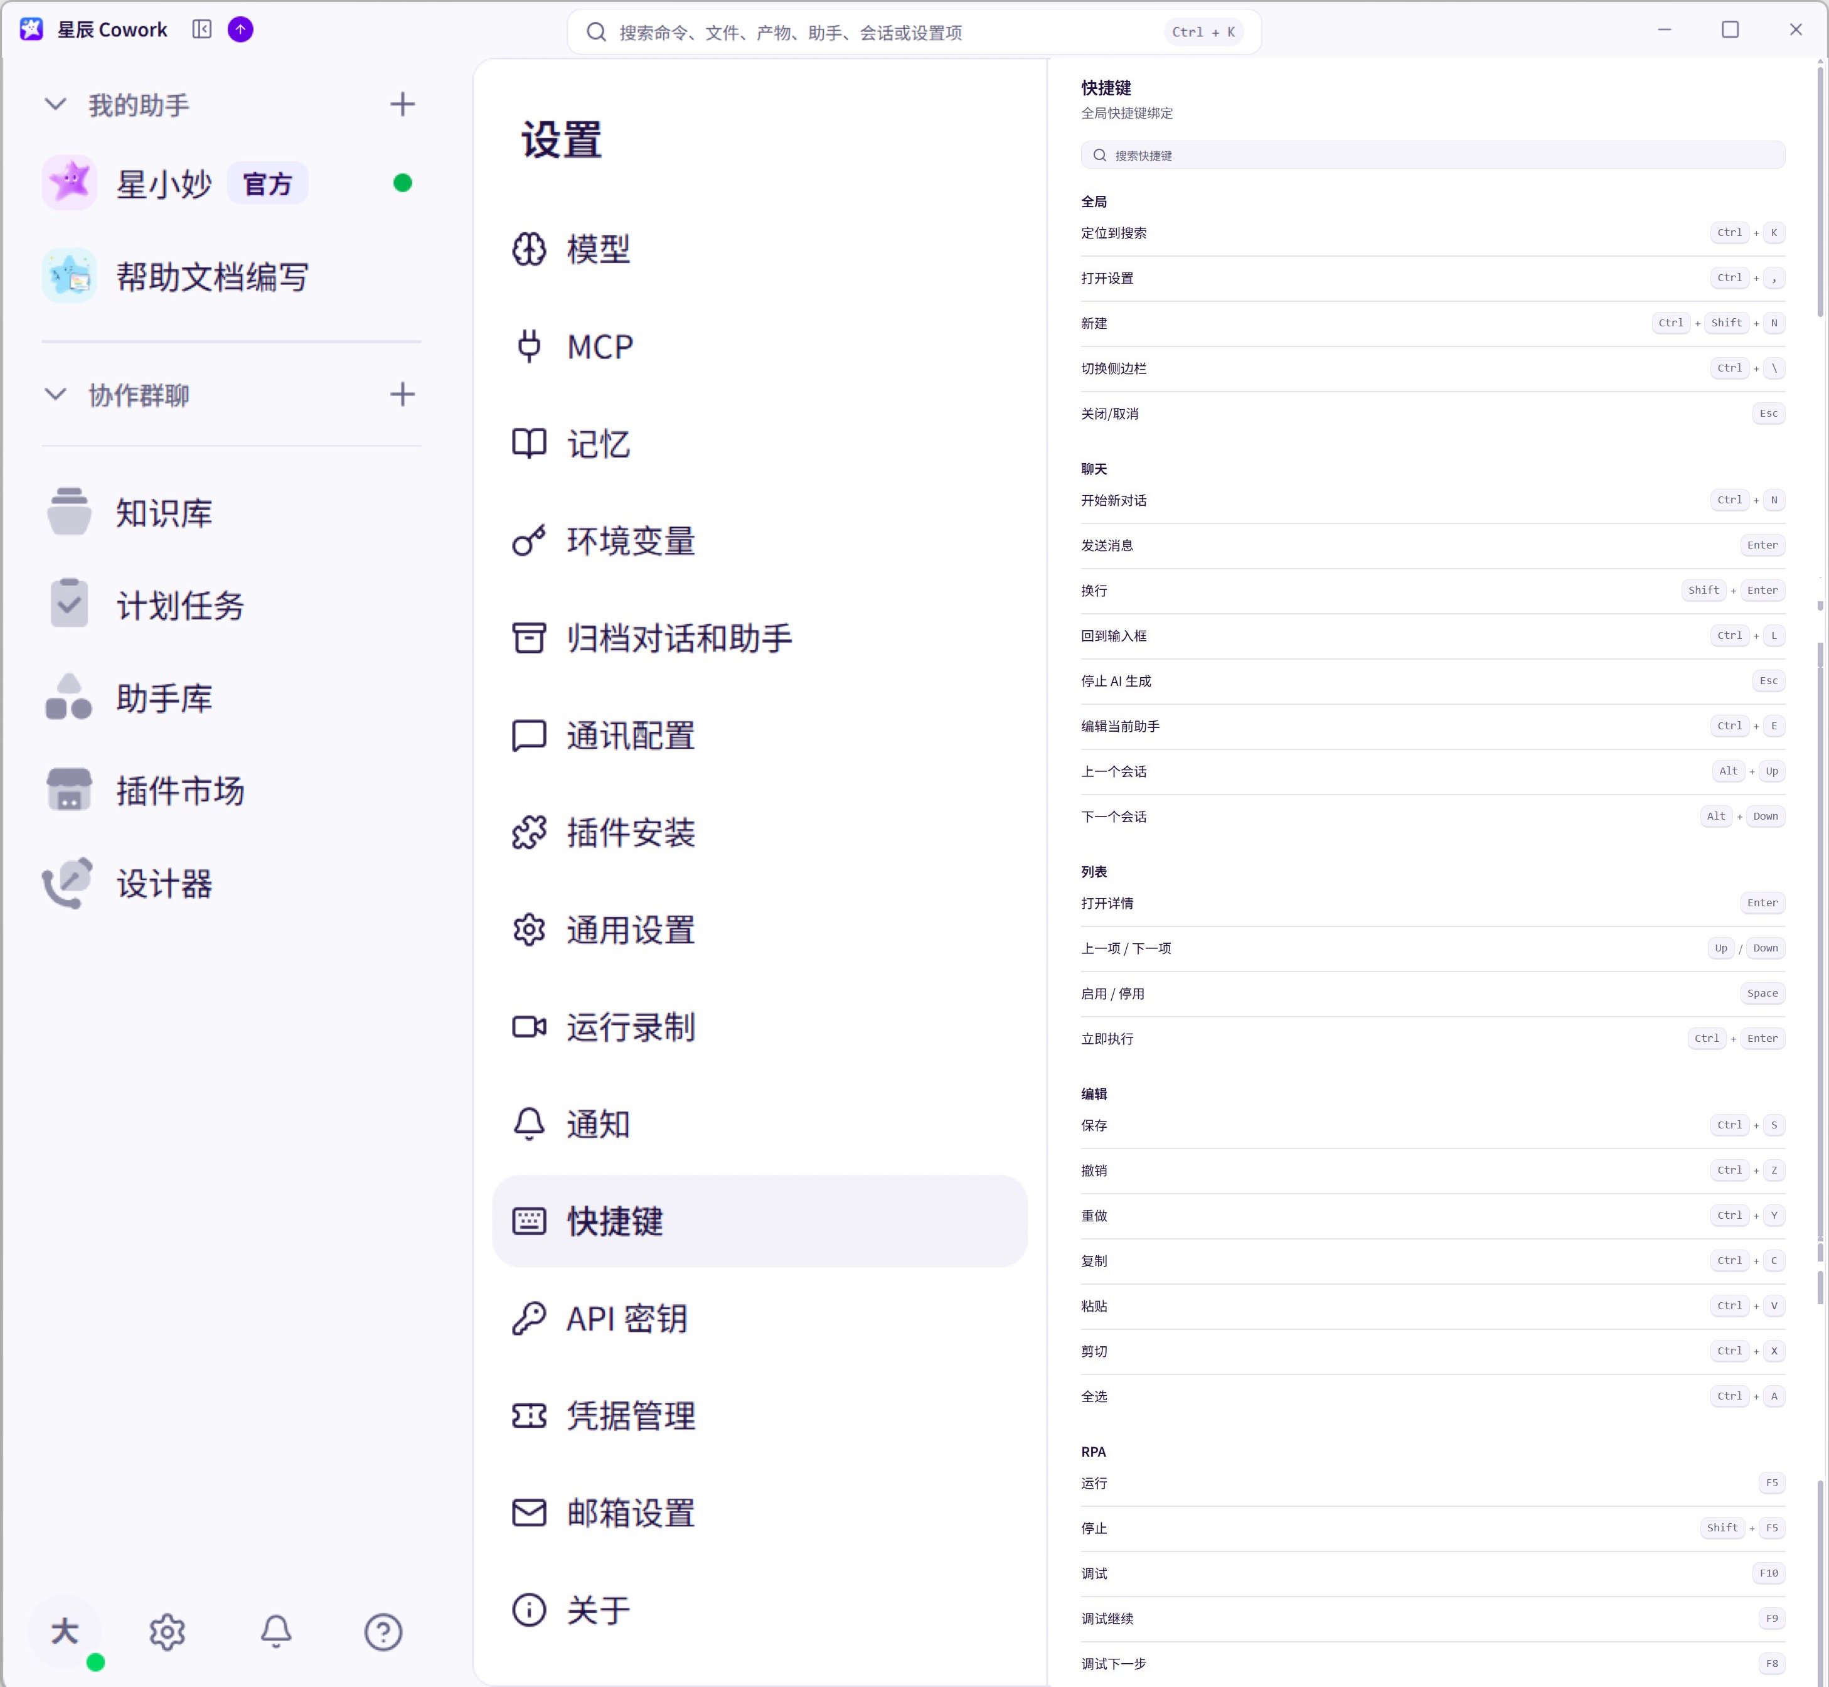Open the 模型 settings tab label
The width and height of the screenshot is (1829, 1687).
pos(599,249)
